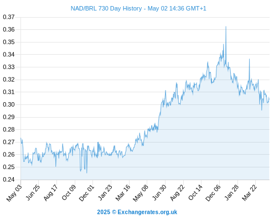Click the Aug 17 x-axis date label

coord(51,192)
